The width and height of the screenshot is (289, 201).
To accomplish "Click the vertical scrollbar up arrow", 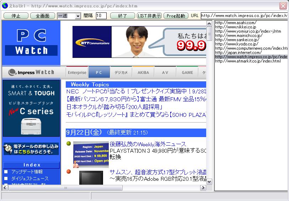I will (x=209, y=23).
